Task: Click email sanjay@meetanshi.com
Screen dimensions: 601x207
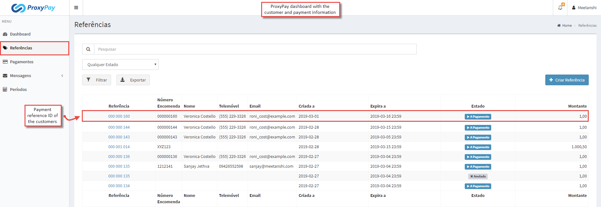Action: (x=271, y=166)
